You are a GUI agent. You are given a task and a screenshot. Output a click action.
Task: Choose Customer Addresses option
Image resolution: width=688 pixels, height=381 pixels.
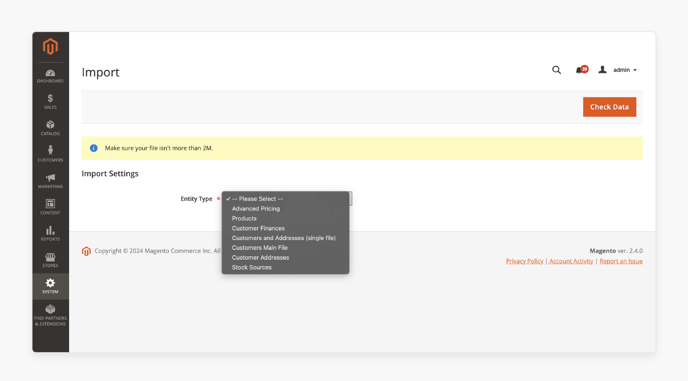(285, 257)
